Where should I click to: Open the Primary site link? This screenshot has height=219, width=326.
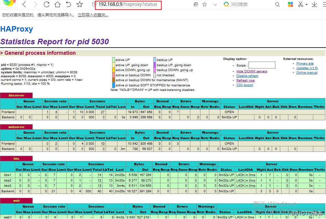click(x=305, y=64)
